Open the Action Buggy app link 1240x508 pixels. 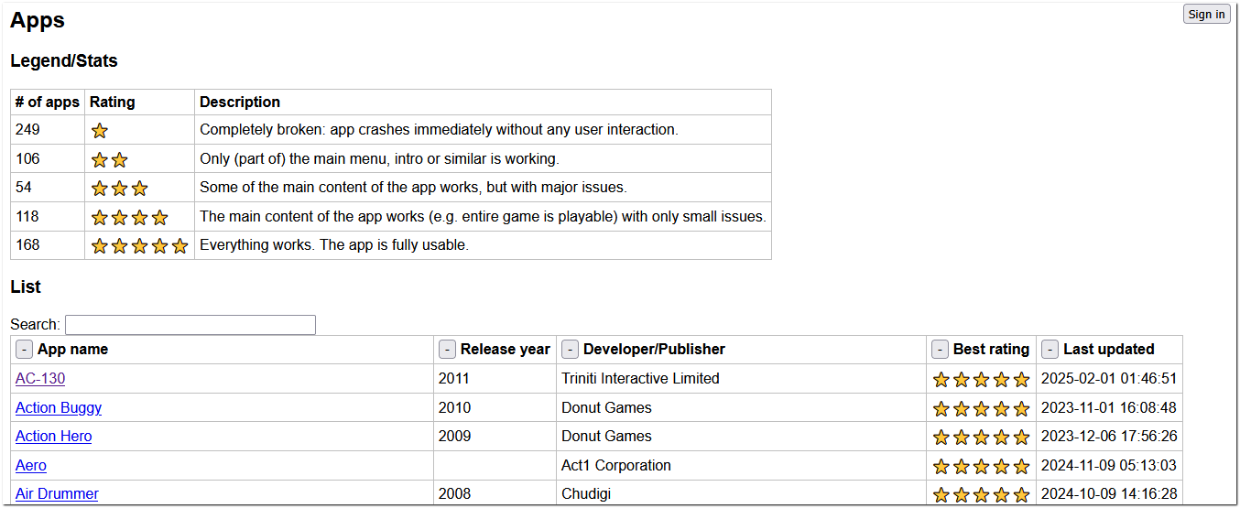(59, 407)
